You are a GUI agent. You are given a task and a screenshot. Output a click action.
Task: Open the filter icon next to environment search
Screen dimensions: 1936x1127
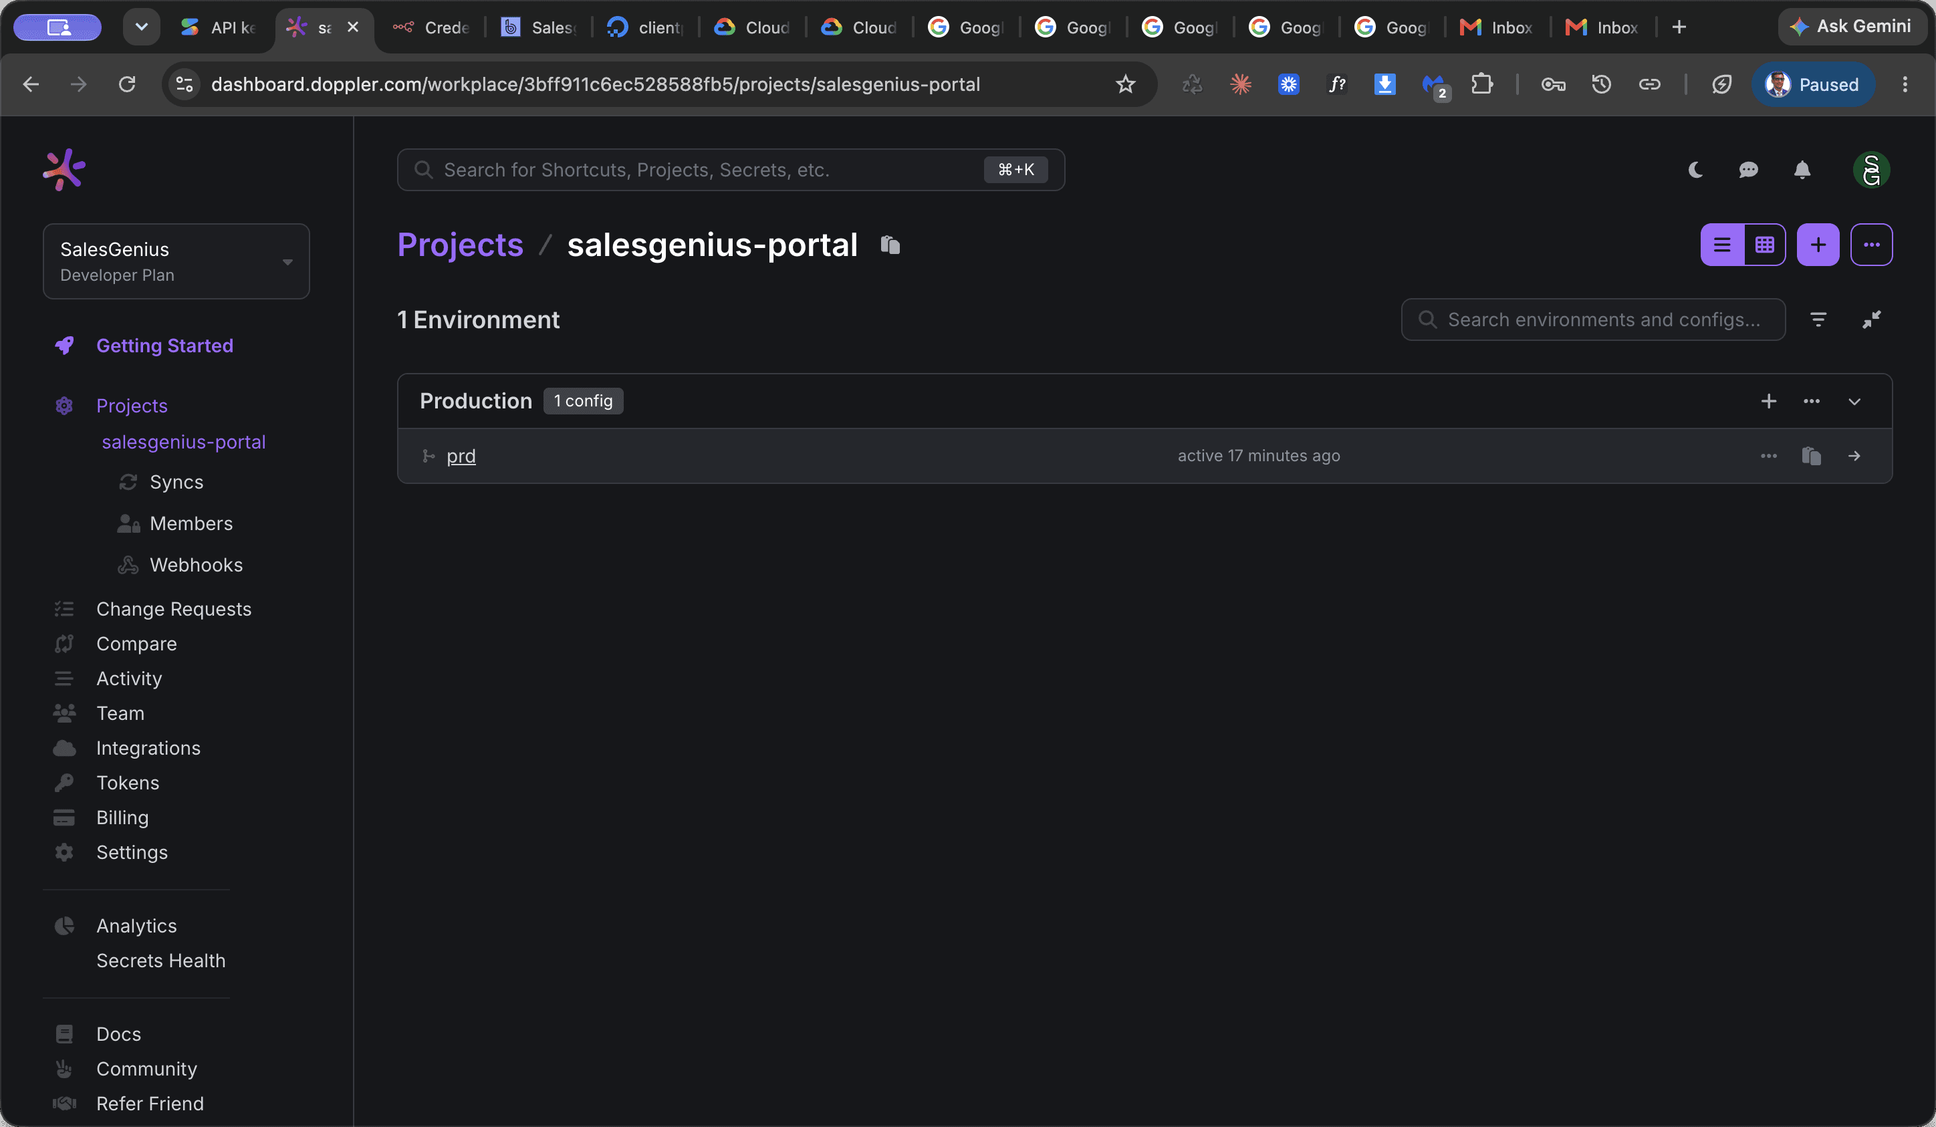click(1818, 320)
